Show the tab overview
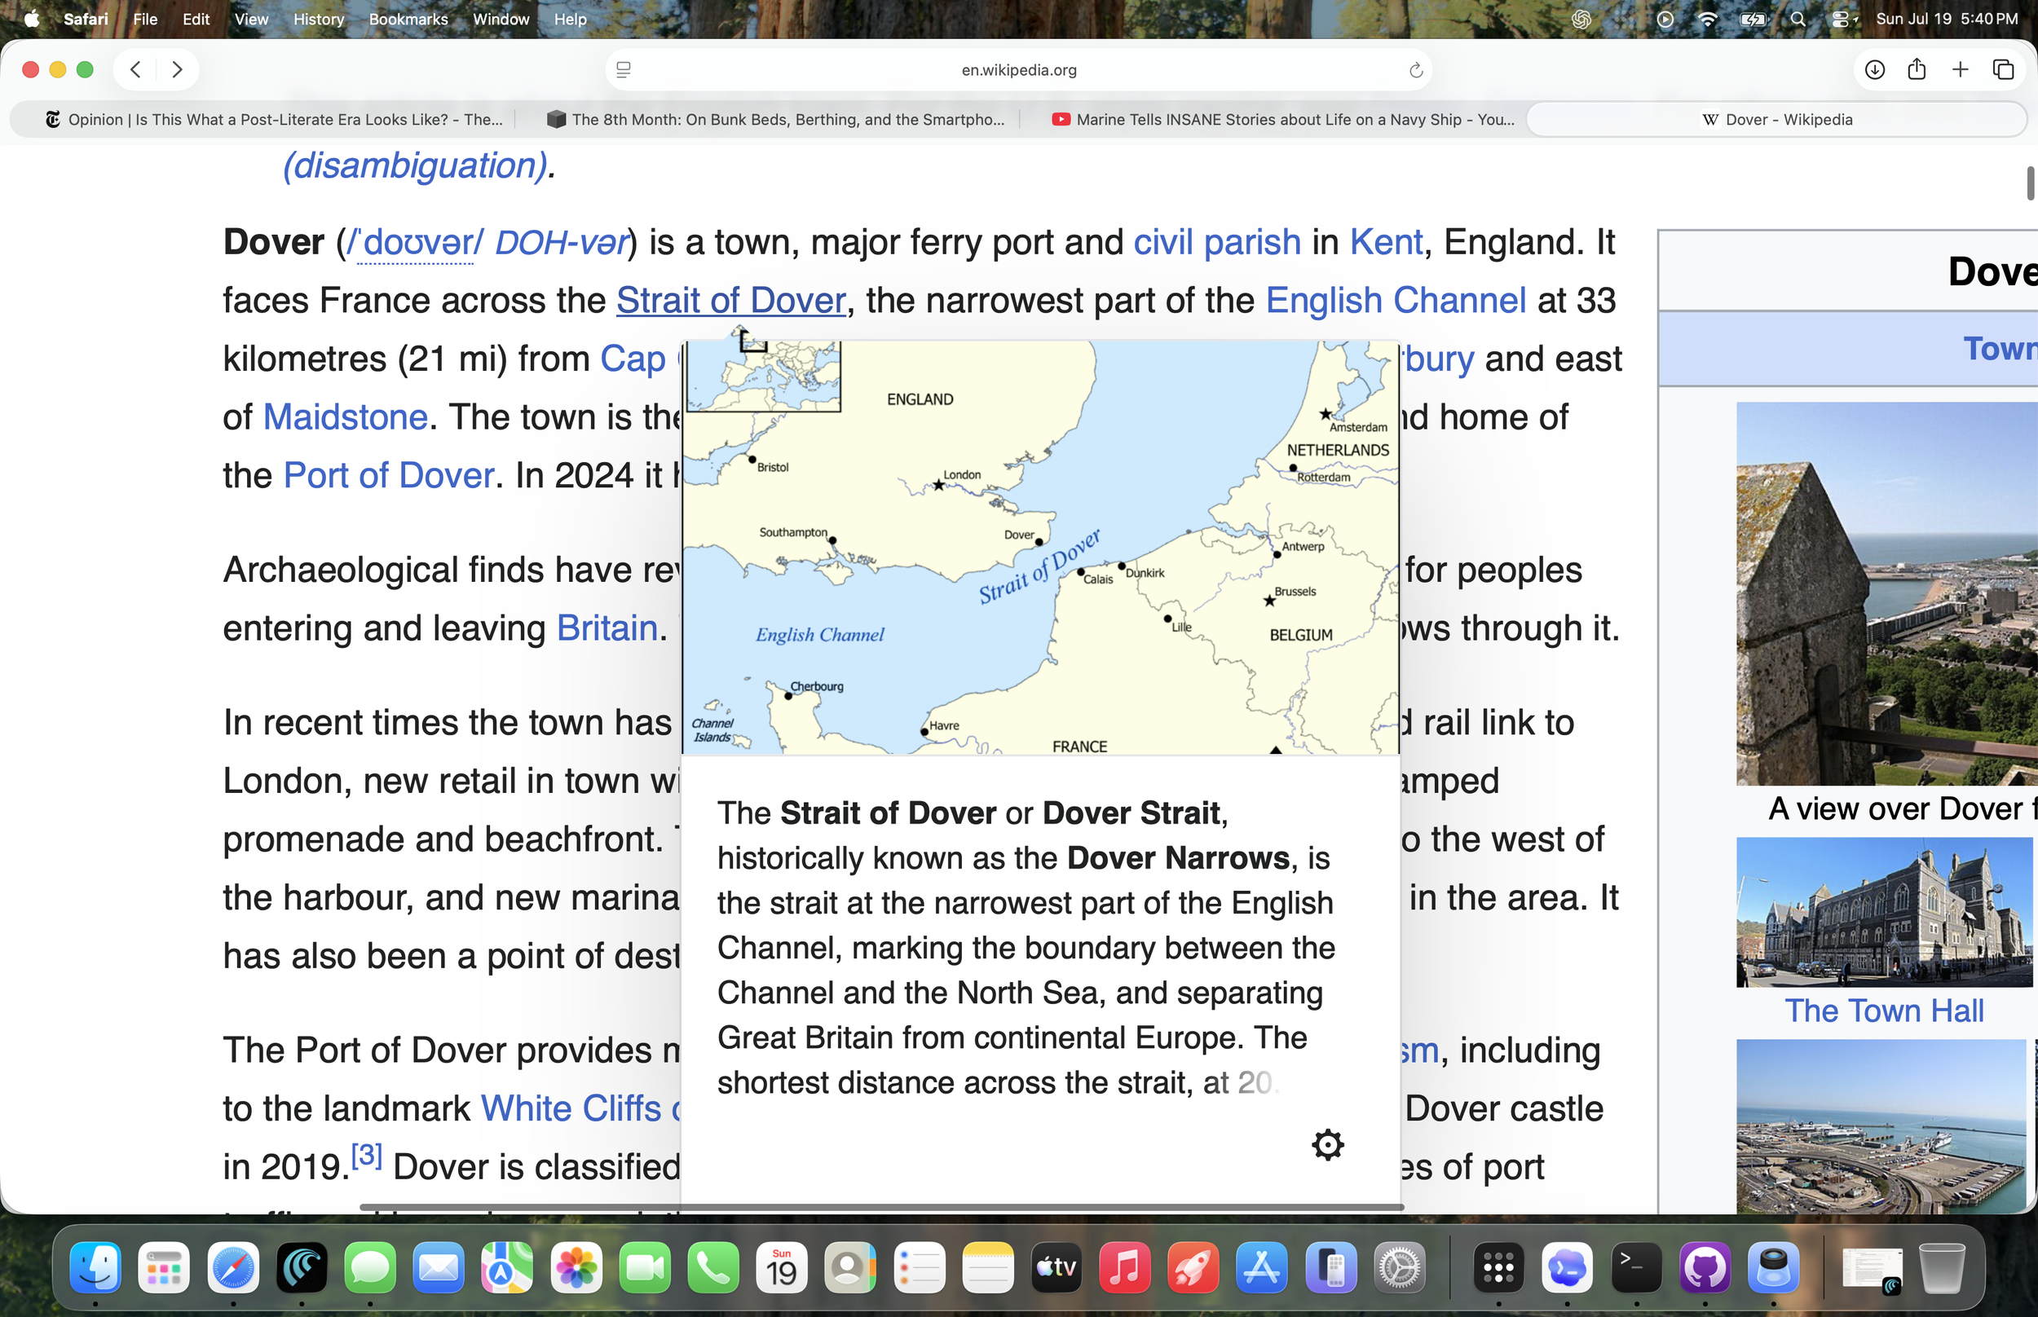The width and height of the screenshot is (2038, 1317). tap(2003, 69)
